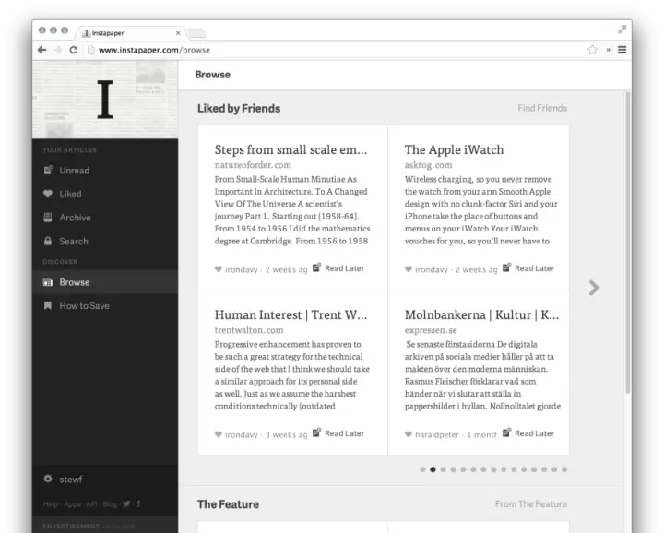Click the Instapaper logo in the sidebar
The image size is (664, 533).
105,100
